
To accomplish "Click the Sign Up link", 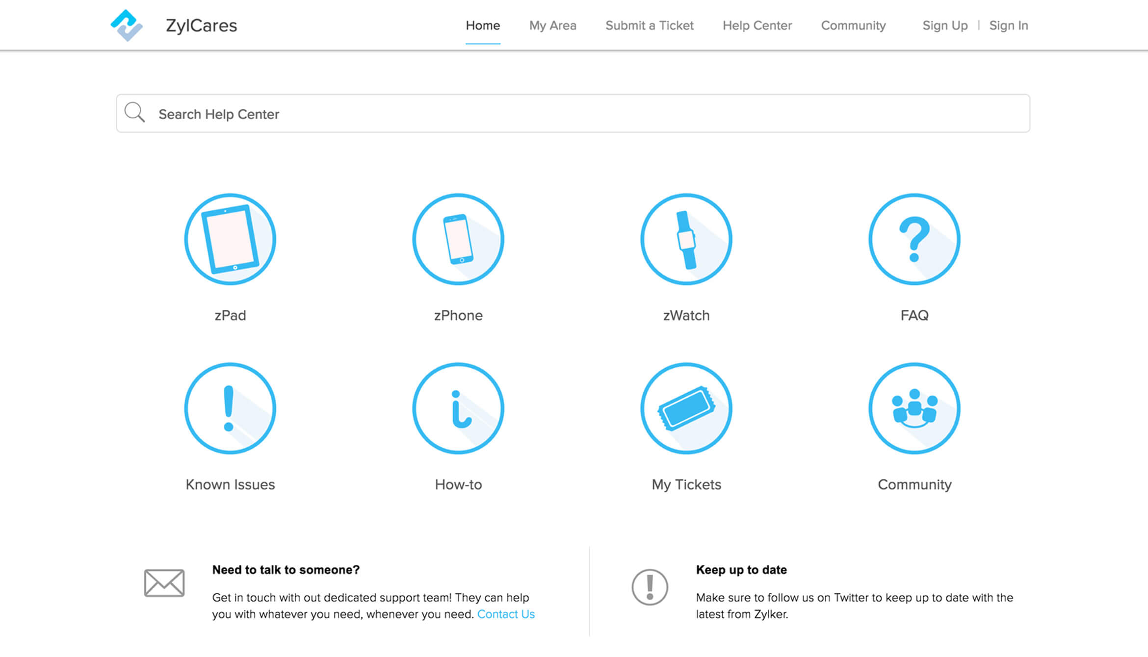I will pyautogui.click(x=945, y=25).
